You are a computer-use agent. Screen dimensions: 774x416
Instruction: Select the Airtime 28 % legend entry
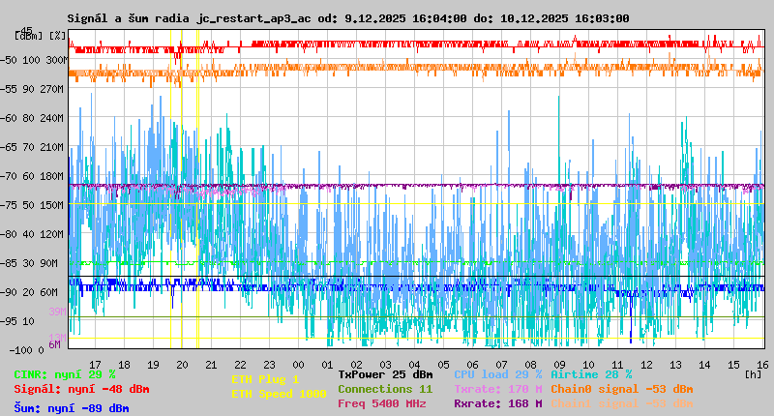(x=591, y=373)
